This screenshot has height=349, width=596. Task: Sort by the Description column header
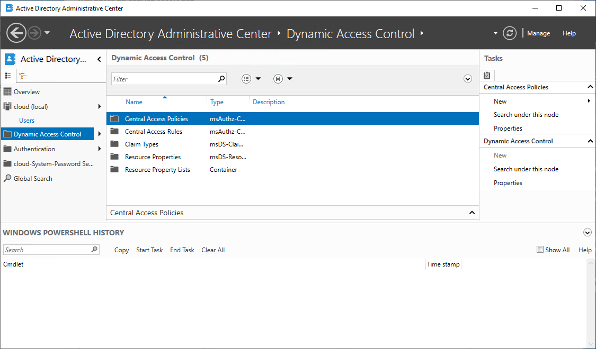(269, 102)
